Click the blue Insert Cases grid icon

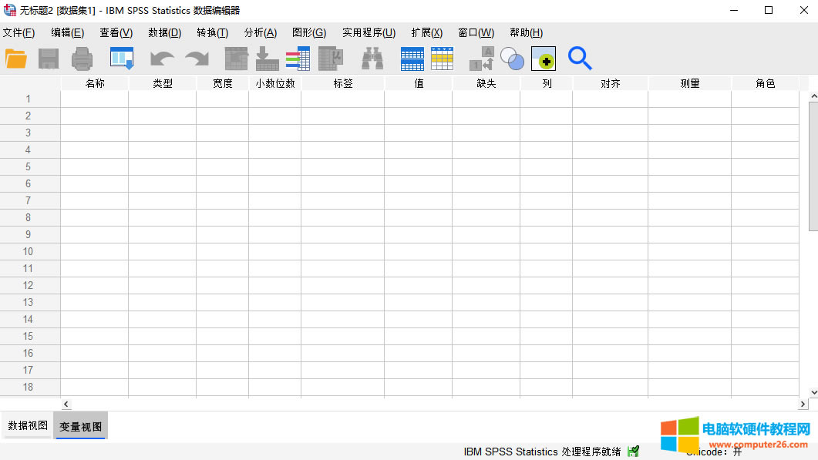pyautogui.click(x=412, y=59)
